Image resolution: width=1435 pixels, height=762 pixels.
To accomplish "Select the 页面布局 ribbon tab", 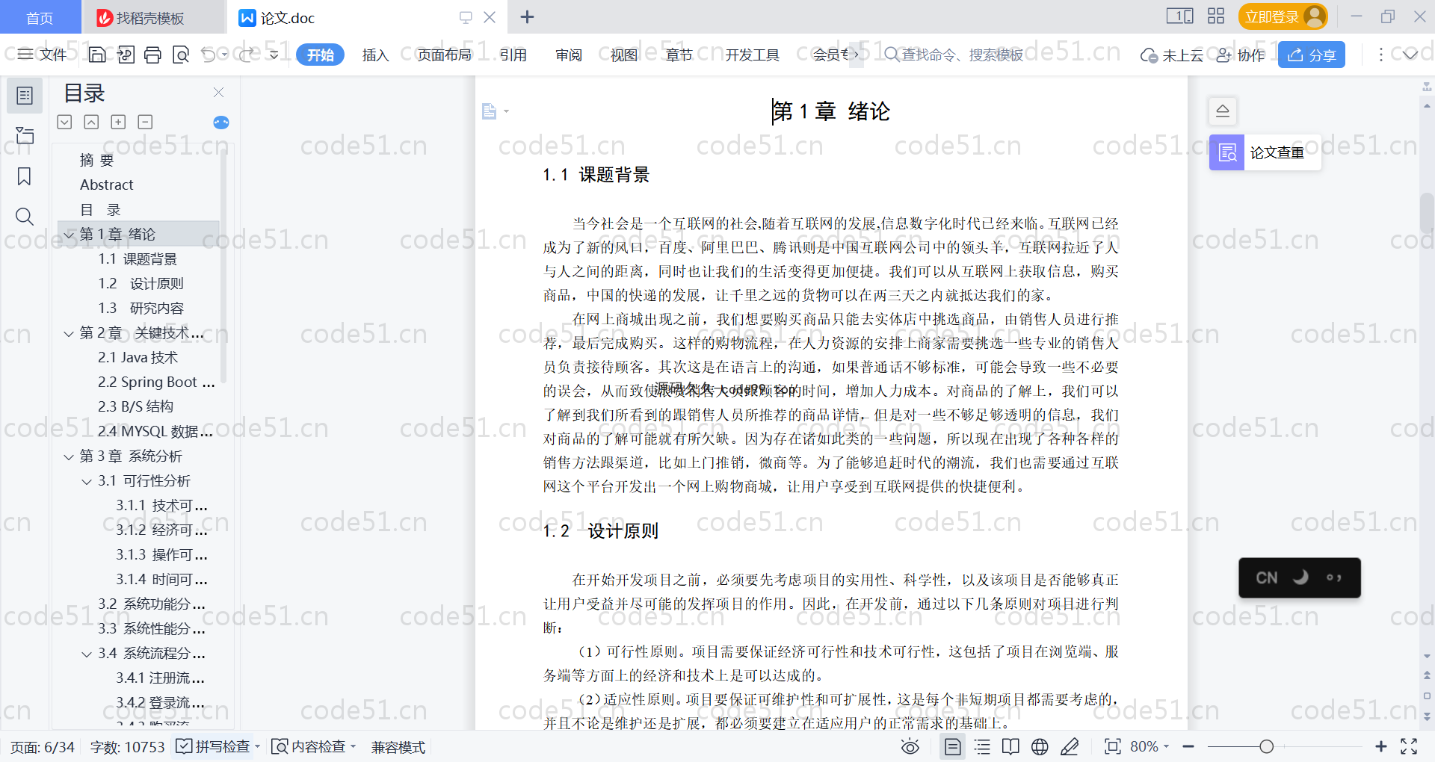I will pyautogui.click(x=445, y=55).
